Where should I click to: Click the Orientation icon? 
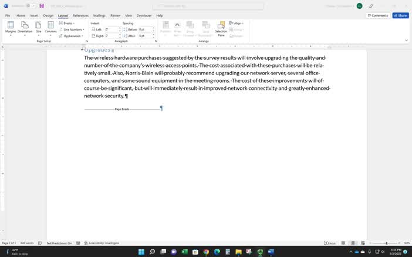click(25, 28)
